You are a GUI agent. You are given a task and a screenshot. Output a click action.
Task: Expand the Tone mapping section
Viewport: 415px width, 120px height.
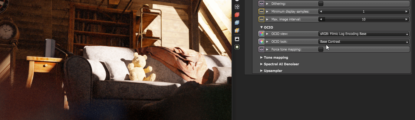(x=262, y=57)
